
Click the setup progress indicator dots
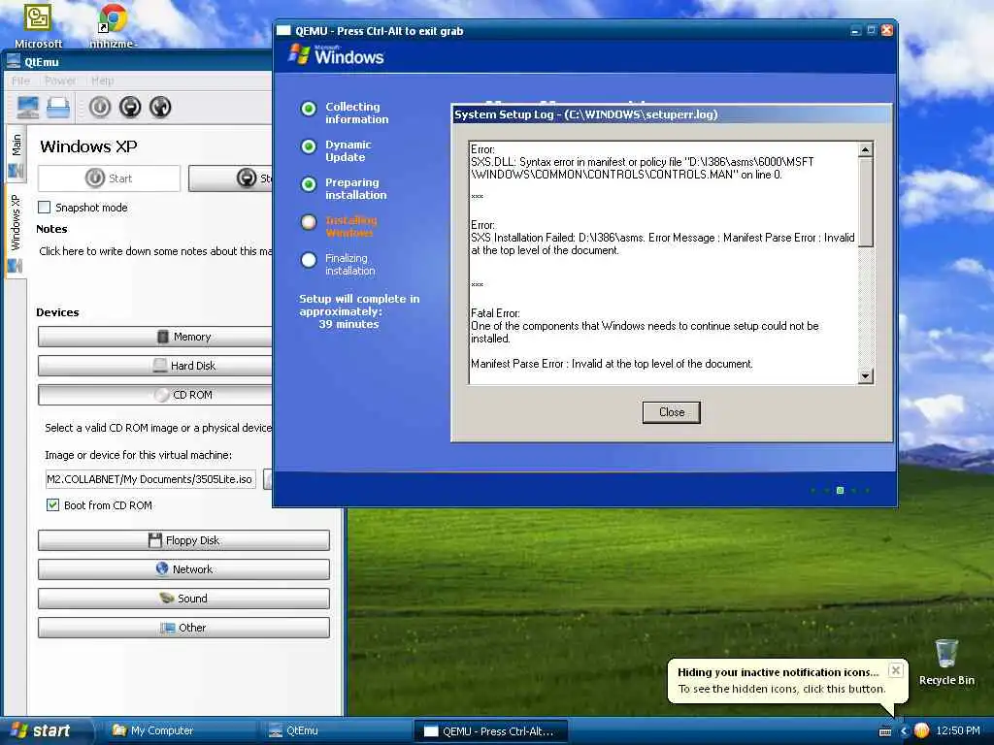click(840, 490)
